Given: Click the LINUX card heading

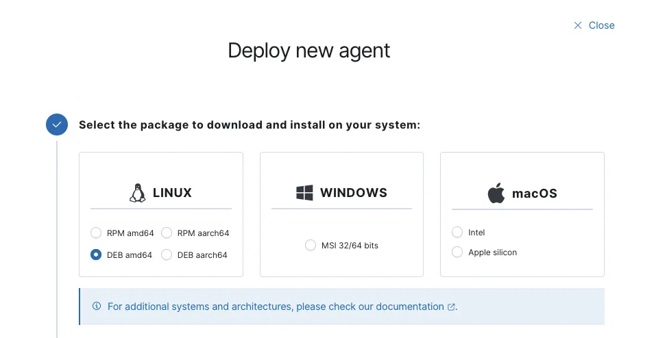Looking at the screenshot, I should [172, 193].
